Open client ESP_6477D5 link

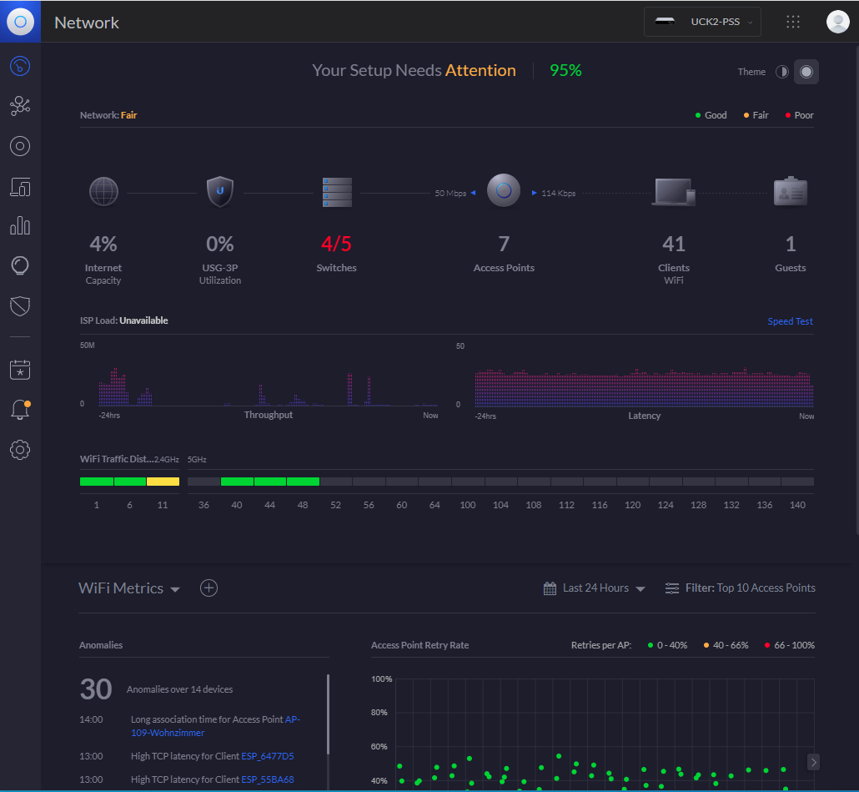[268, 756]
